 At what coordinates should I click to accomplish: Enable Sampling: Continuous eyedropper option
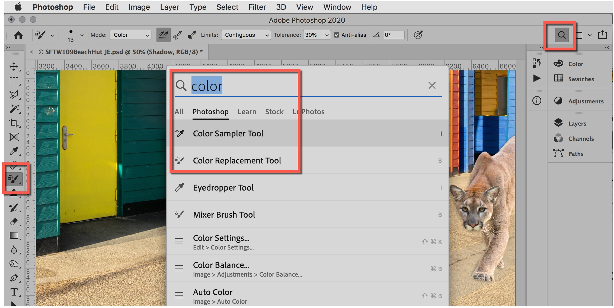pos(163,35)
